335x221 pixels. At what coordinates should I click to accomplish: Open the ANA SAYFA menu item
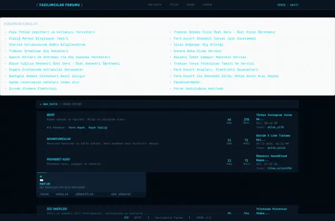(155, 4)
